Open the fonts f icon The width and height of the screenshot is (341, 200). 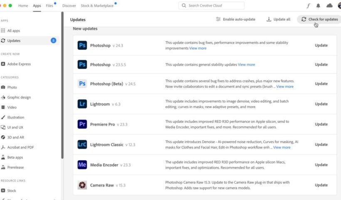point(308,6)
